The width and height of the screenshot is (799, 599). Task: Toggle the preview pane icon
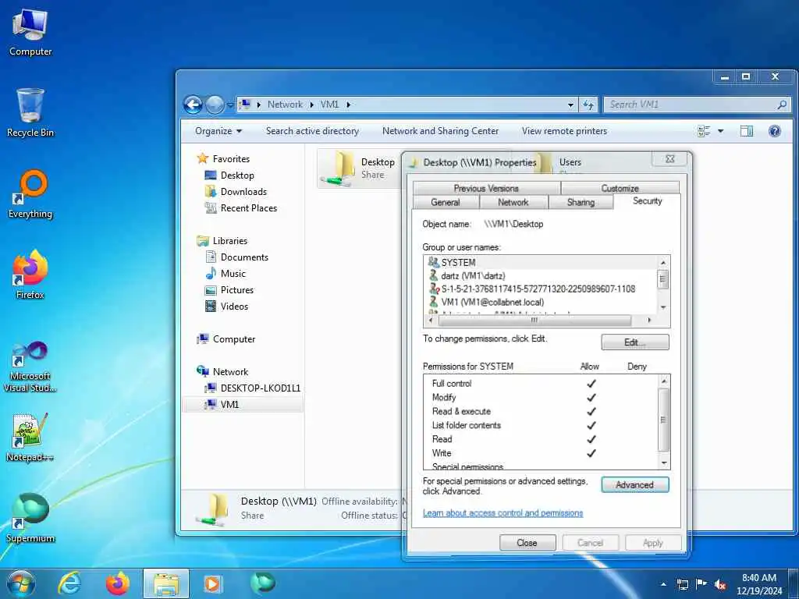(747, 131)
